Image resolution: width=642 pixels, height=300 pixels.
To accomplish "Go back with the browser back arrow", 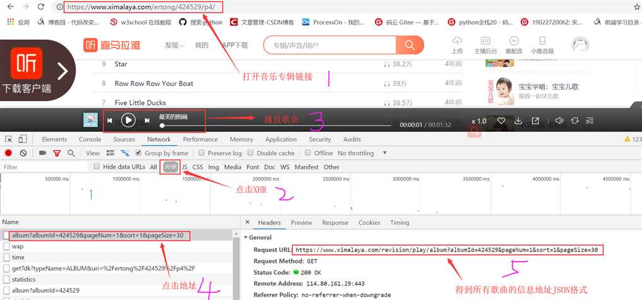I will [11, 6].
